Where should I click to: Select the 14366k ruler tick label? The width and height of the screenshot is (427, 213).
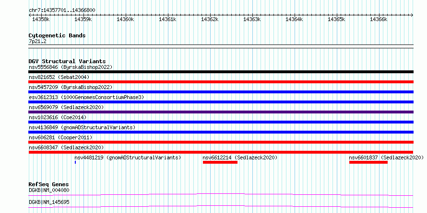point(379,19)
